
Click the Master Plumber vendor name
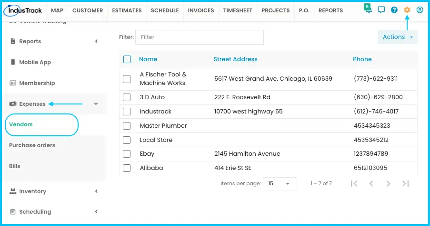point(163,126)
